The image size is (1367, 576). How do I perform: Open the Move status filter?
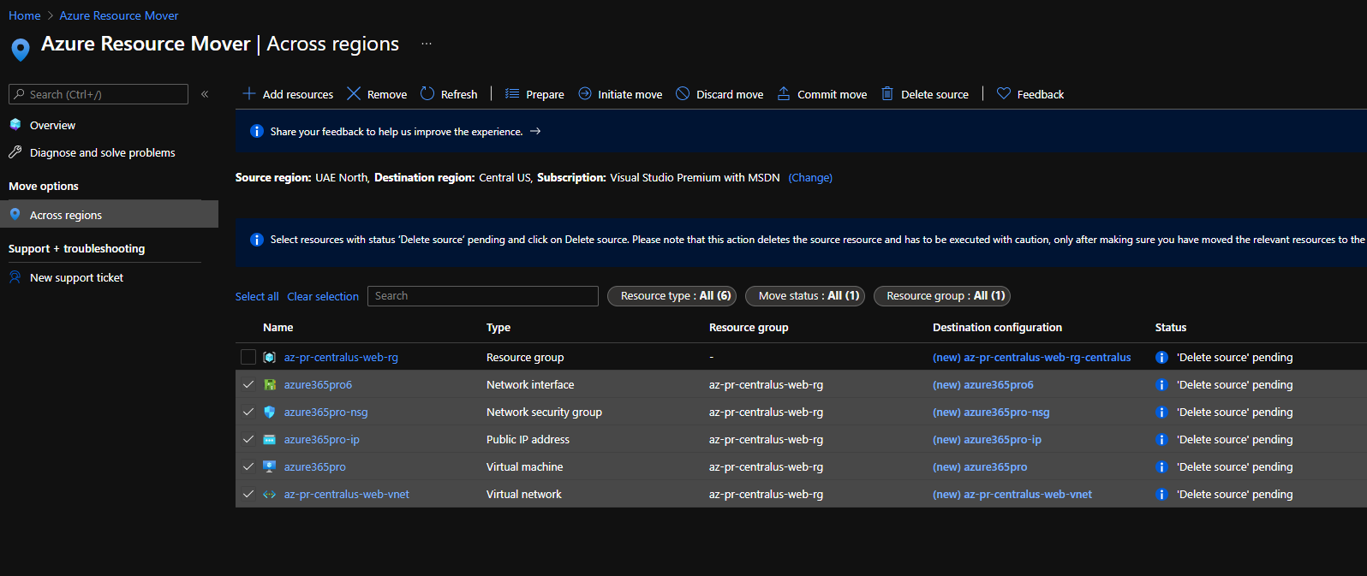(805, 295)
